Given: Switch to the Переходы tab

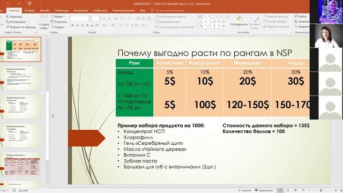Looking at the screenshot, I should coord(62,10).
